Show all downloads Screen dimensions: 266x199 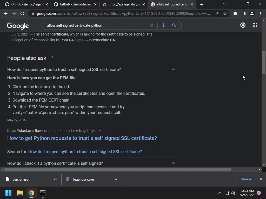point(246,179)
